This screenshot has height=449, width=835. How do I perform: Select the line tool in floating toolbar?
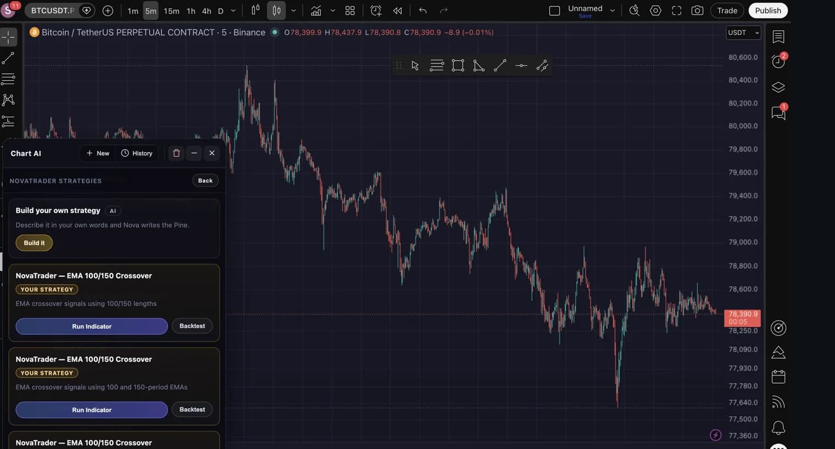500,66
